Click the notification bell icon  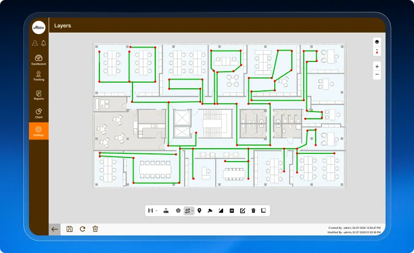tap(43, 43)
